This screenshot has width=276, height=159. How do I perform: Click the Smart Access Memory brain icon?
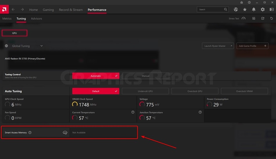coord(65,133)
